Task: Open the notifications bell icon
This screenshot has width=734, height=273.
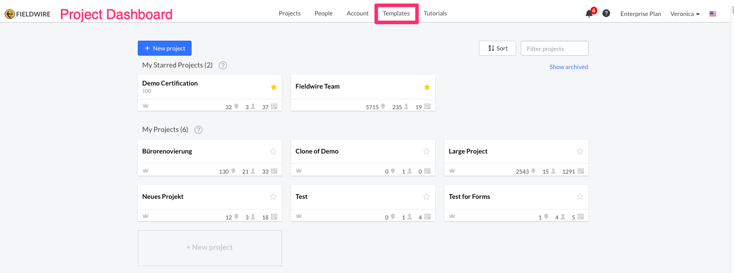Action: pyautogui.click(x=589, y=14)
